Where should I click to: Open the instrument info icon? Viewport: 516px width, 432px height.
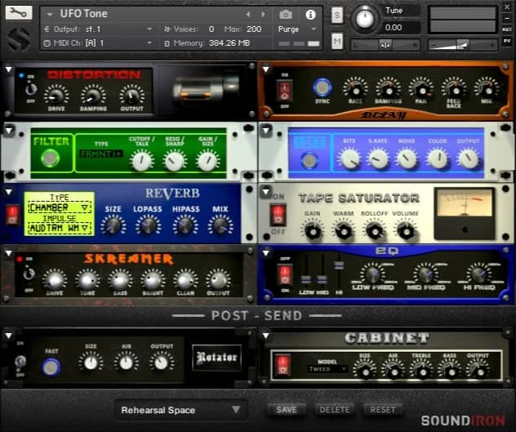point(310,15)
